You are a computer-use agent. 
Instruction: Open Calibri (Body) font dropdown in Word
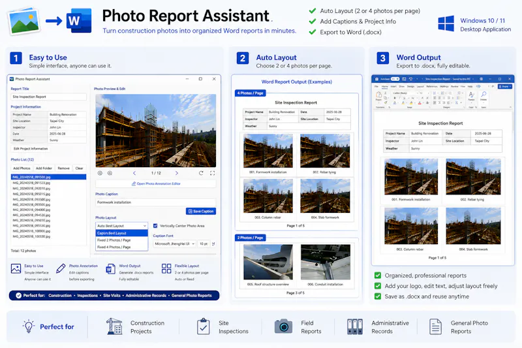click(x=405, y=93)
